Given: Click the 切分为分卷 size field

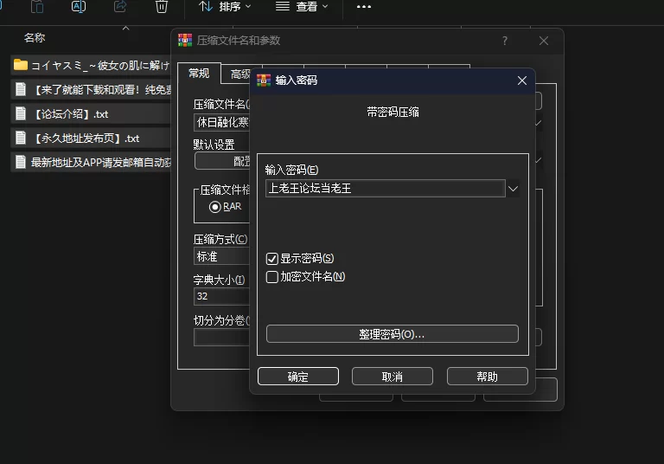Looking at the screenshot, I should point(221,338).
